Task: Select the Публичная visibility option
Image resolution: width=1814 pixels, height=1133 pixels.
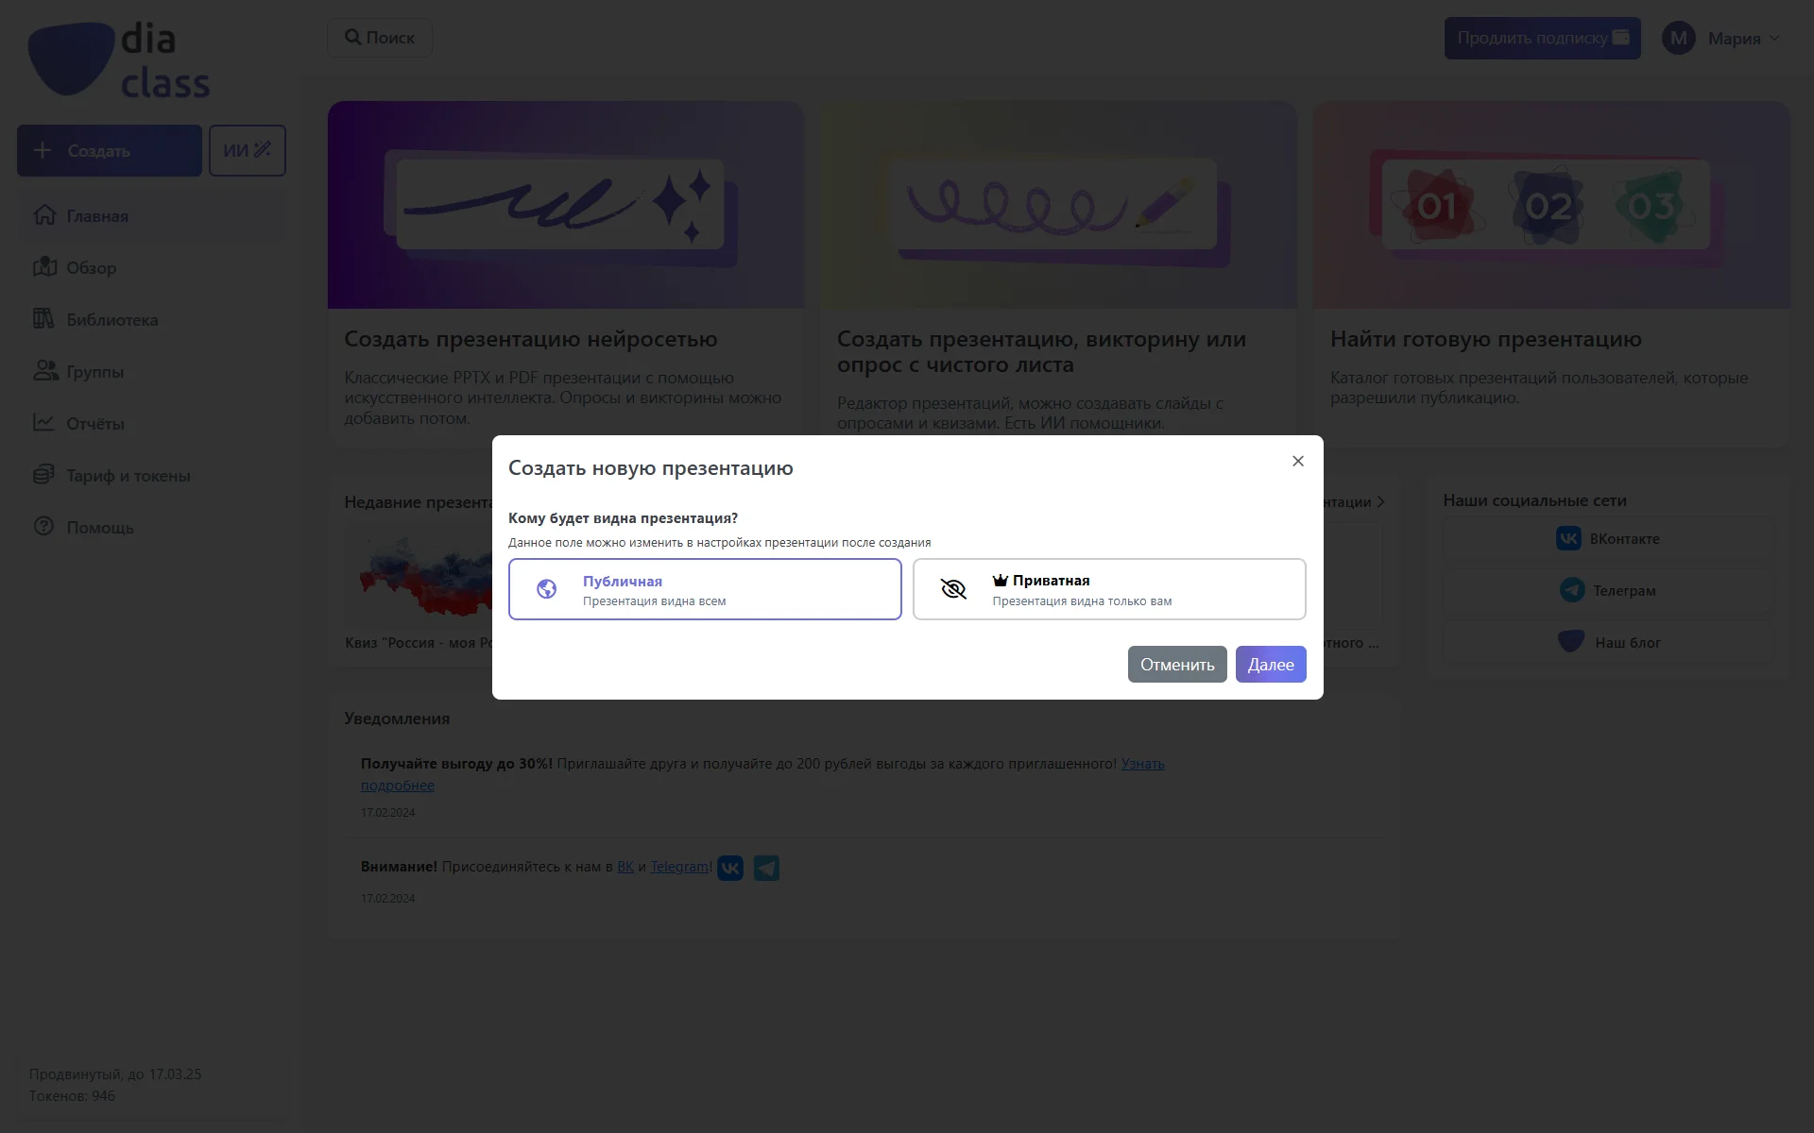Action: click(705, 589)
